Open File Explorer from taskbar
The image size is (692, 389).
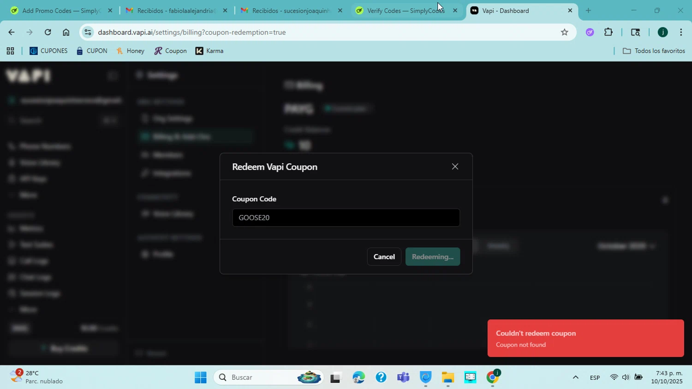coord(448,377)
